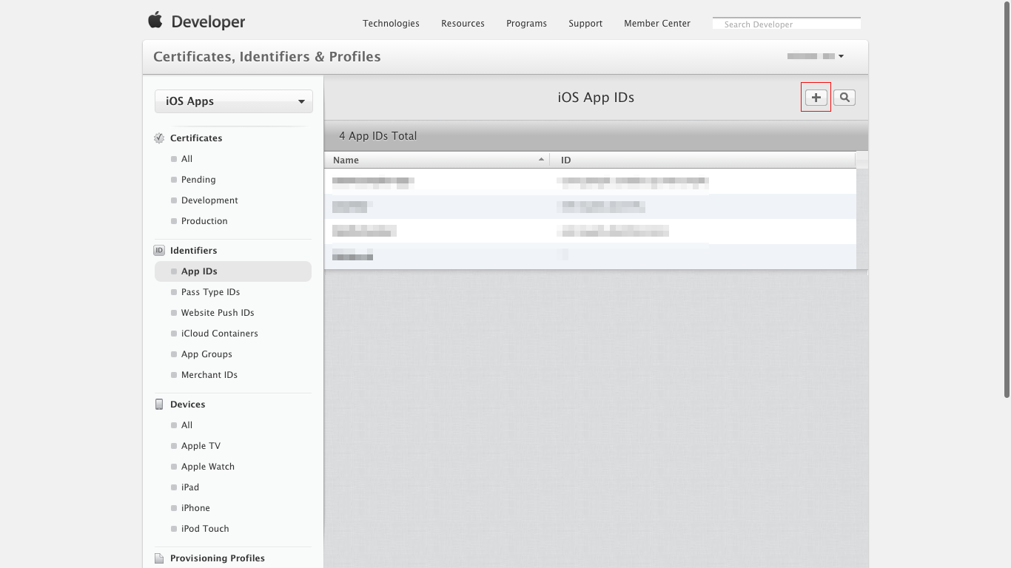The width and height of the screenshot is (1011, 568).
Task: Select Website Push IDs
Action: [218, 313]
